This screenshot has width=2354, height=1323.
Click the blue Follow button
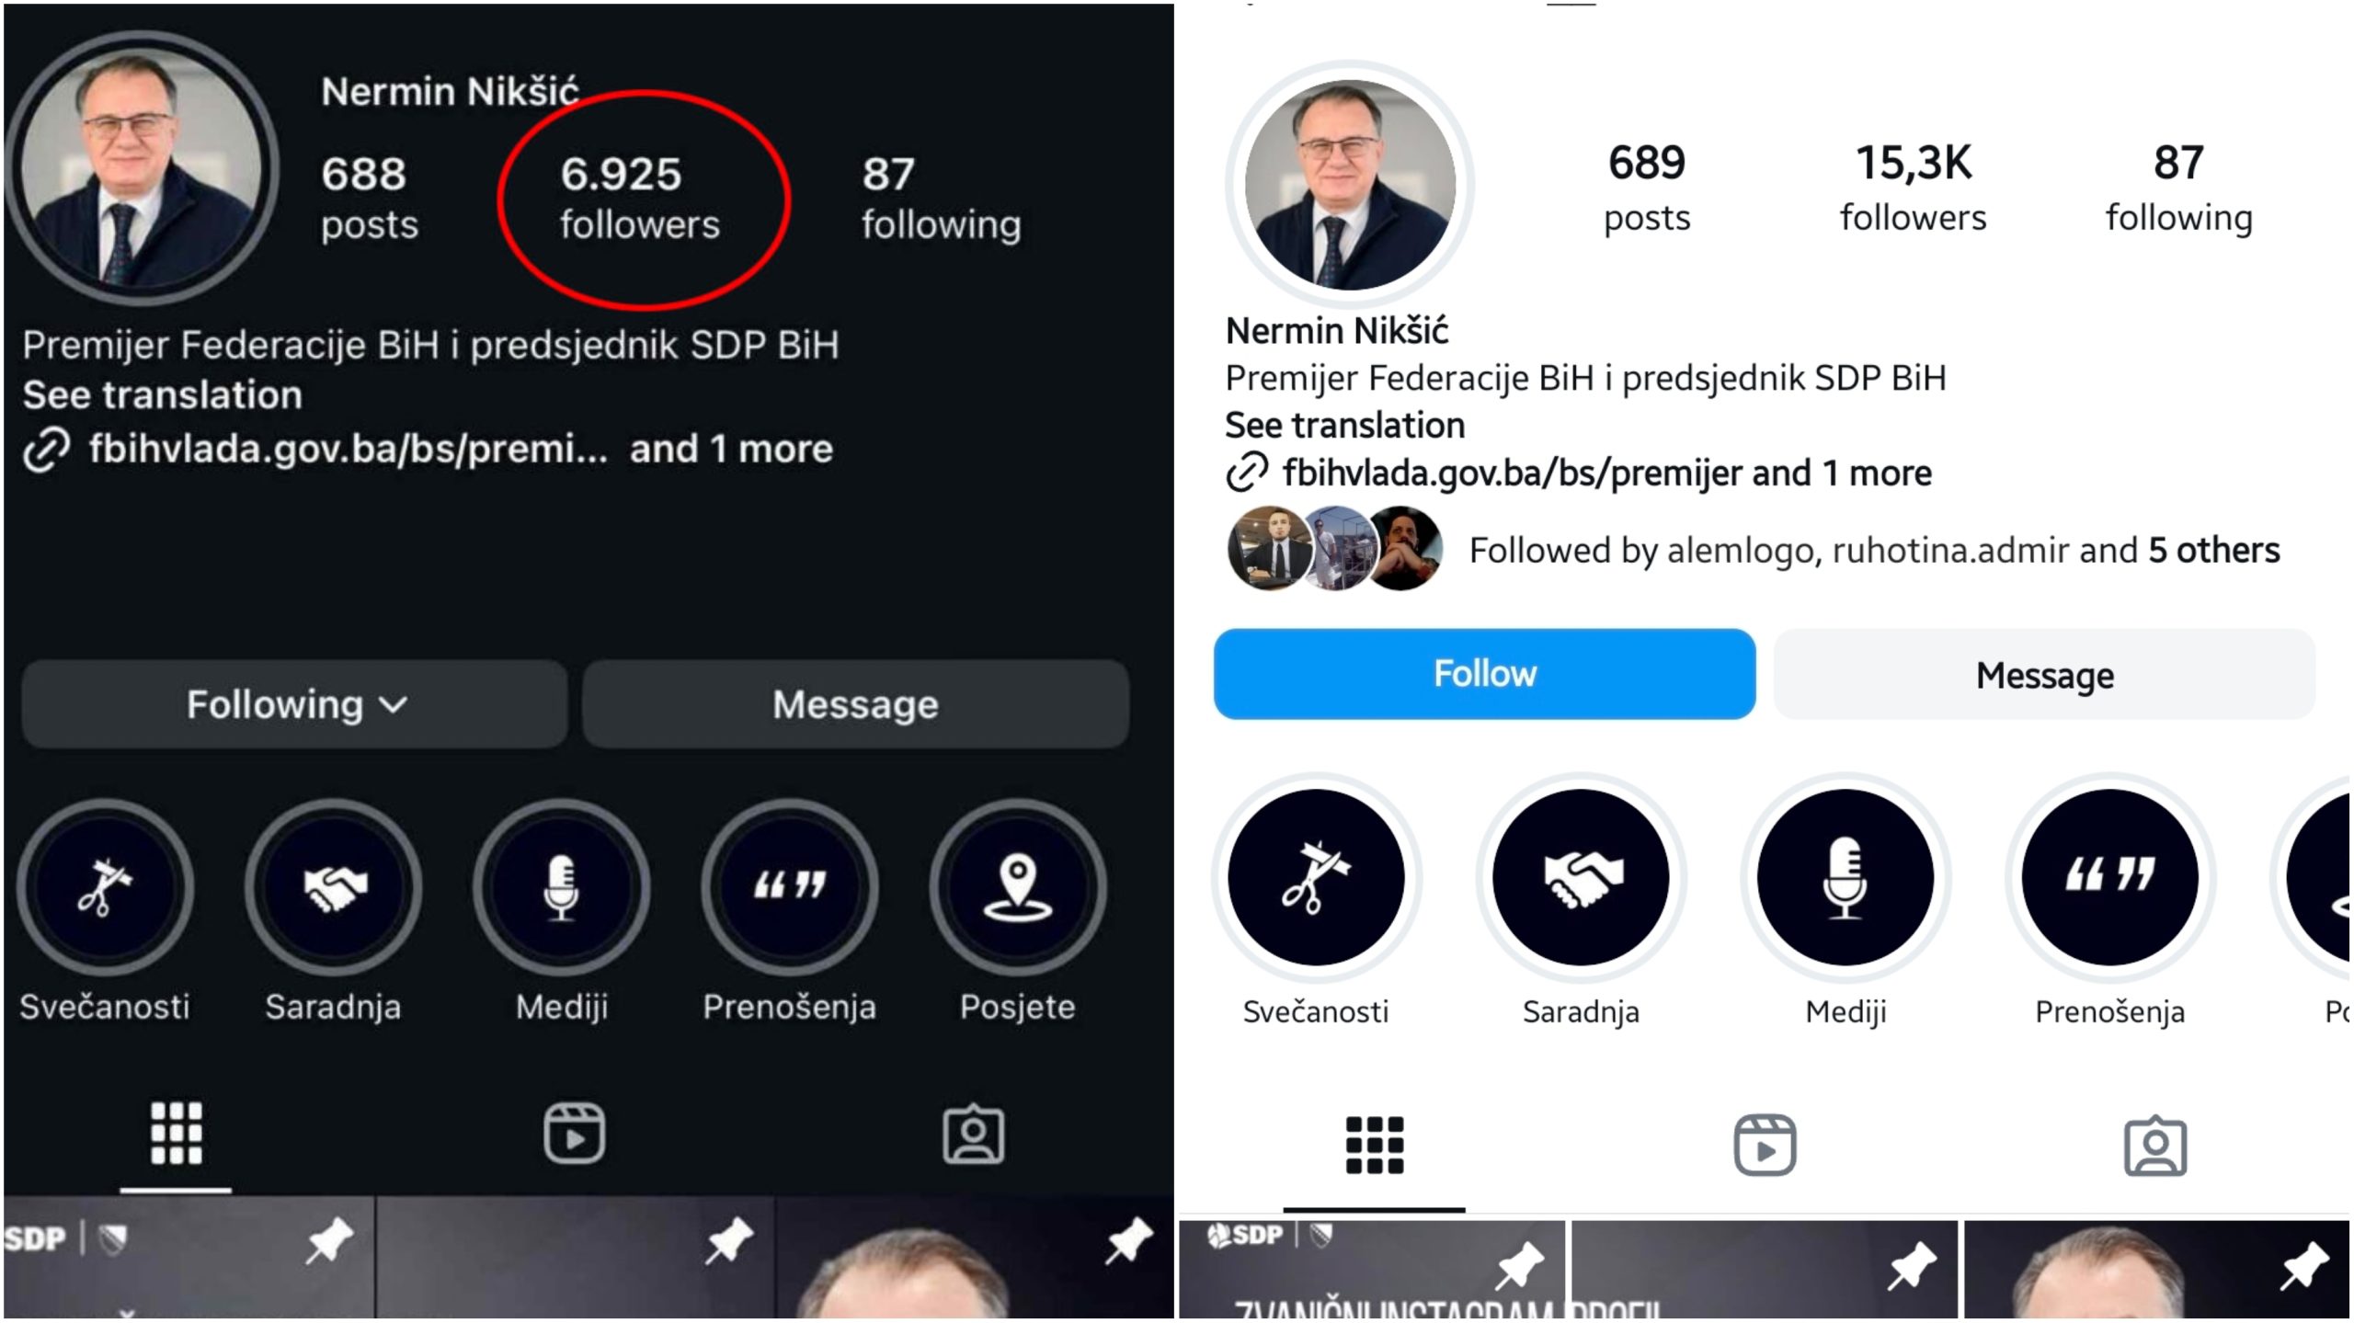click(x=1484, y=674)
